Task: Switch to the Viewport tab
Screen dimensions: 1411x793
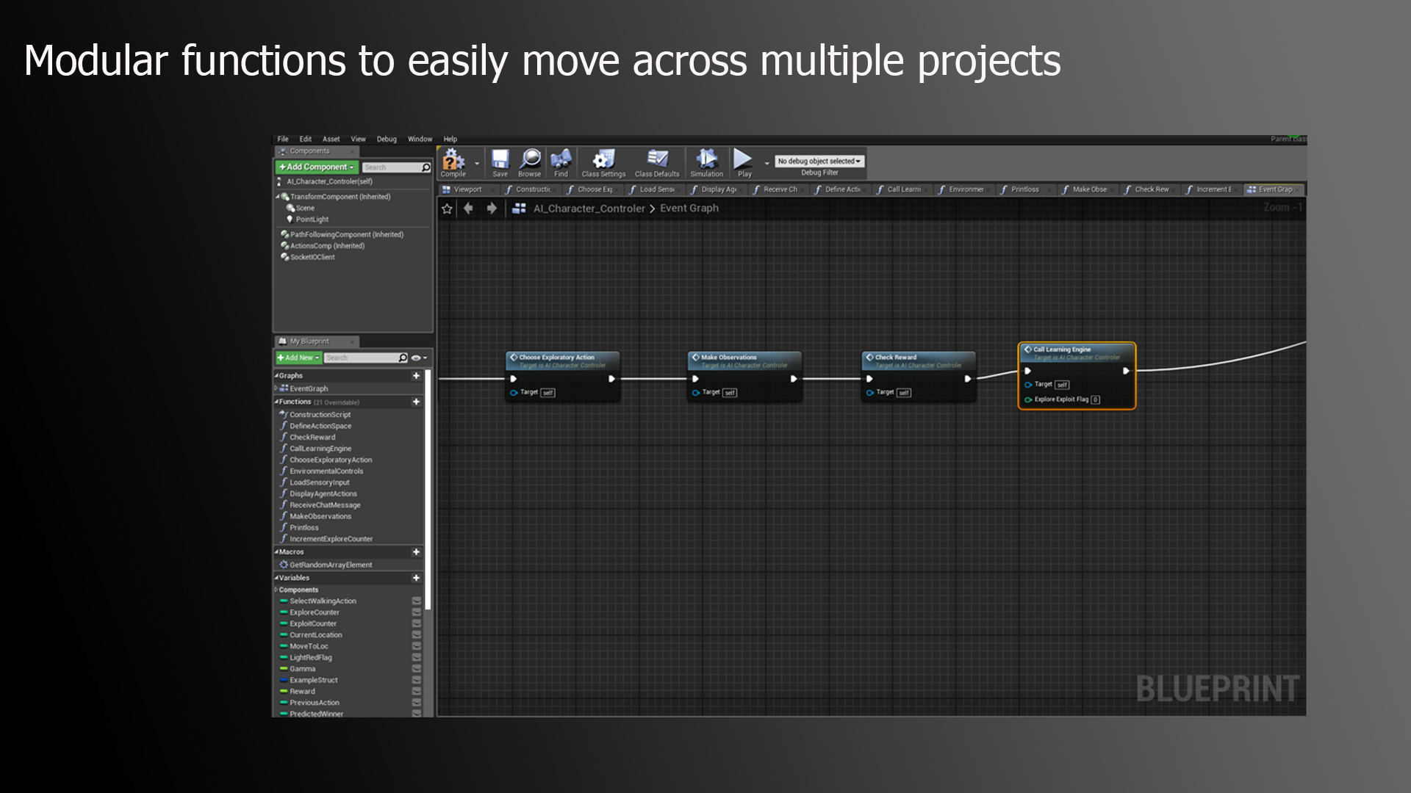Action: click(x=467, y=189)
